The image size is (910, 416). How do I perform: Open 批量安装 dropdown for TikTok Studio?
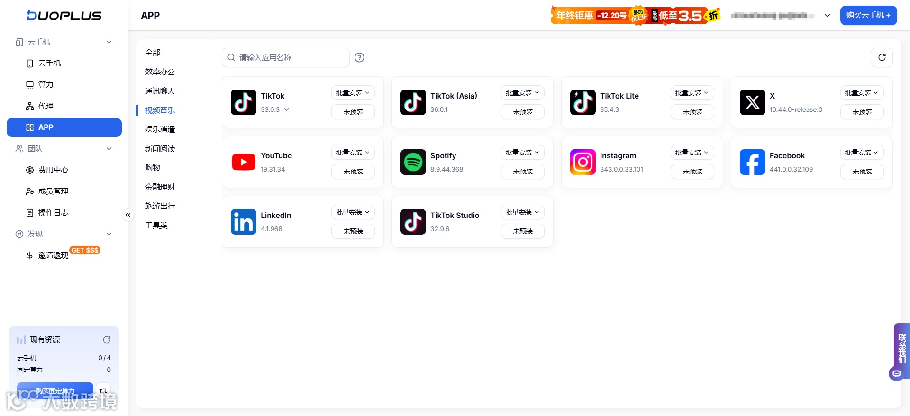[522, 212]
